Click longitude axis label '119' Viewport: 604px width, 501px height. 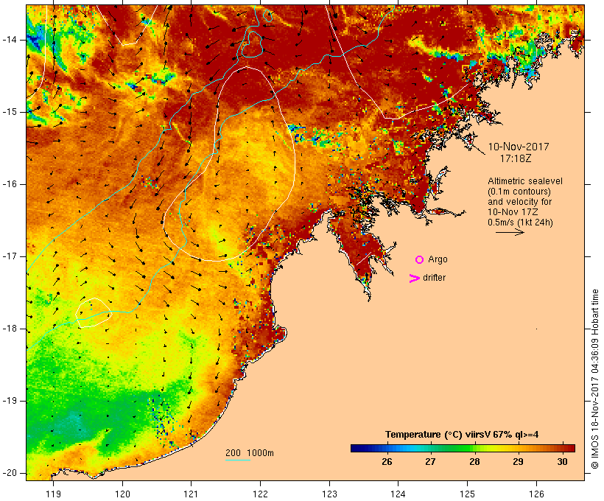click(53, 494)
